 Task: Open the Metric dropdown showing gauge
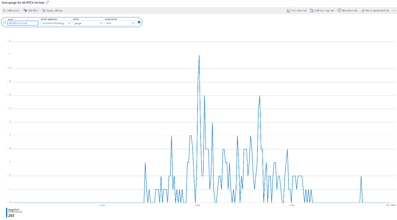88,23
